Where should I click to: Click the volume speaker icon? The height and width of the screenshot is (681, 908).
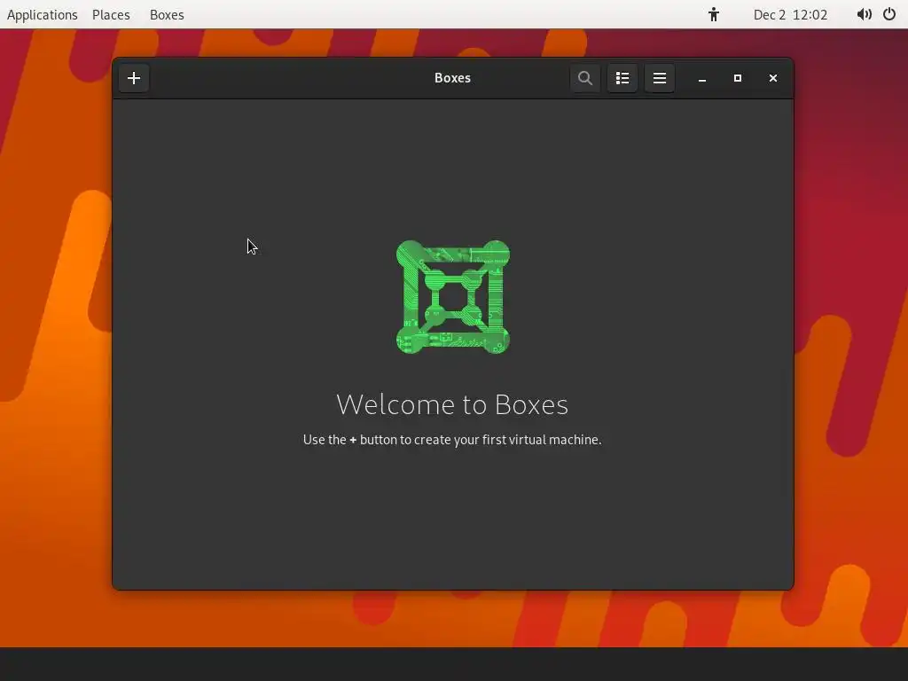tap(864, 14)
